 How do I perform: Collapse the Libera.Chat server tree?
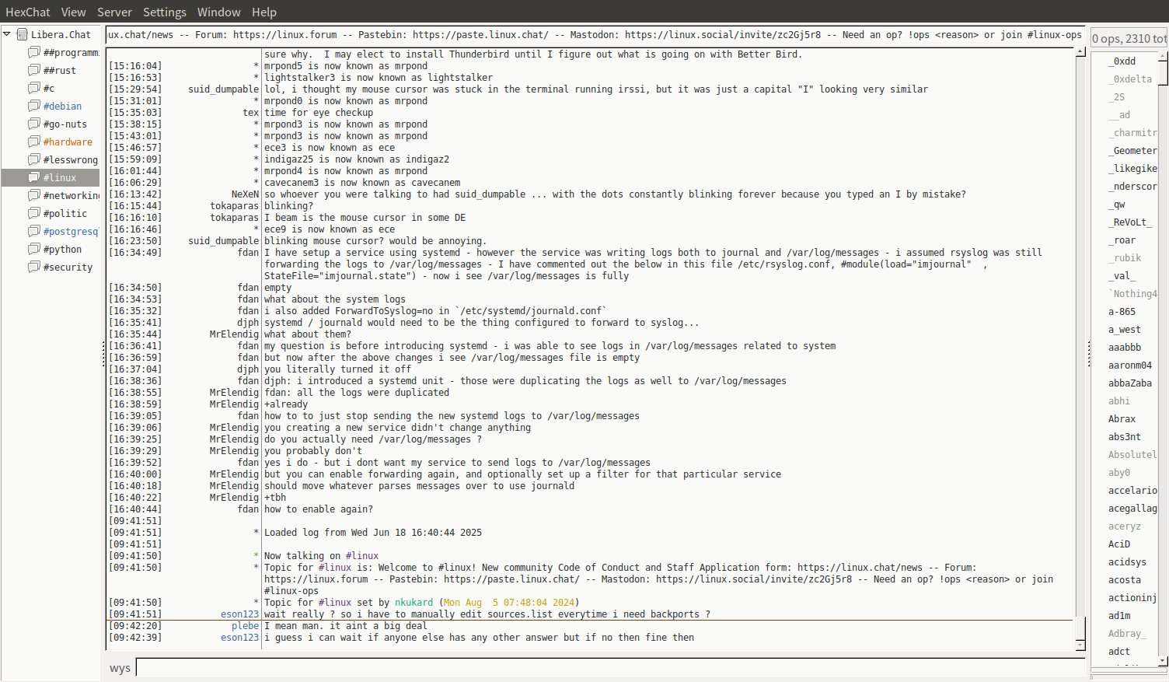coord(7,34)
